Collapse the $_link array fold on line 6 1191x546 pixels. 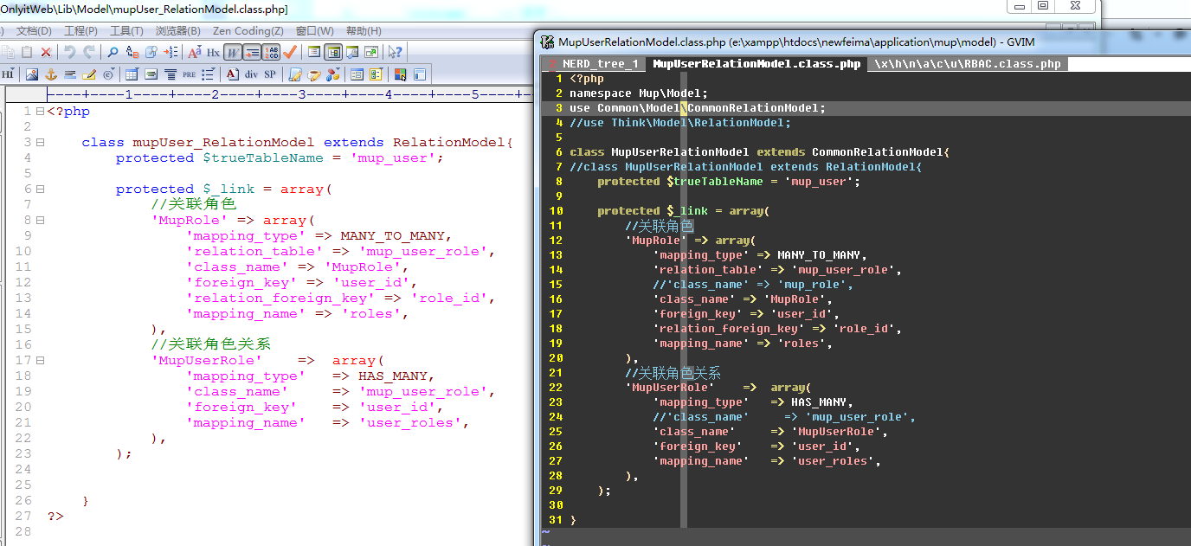click(40, 189)
